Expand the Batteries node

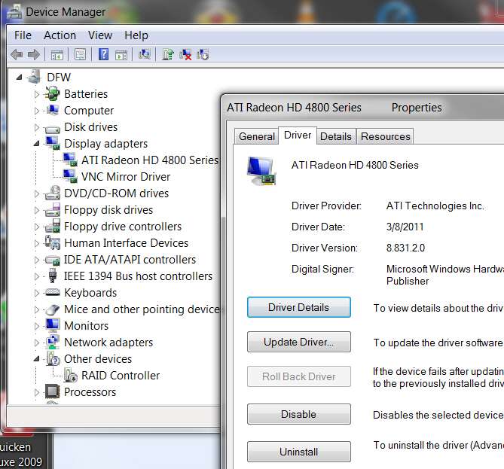click(x=37, y=94)
